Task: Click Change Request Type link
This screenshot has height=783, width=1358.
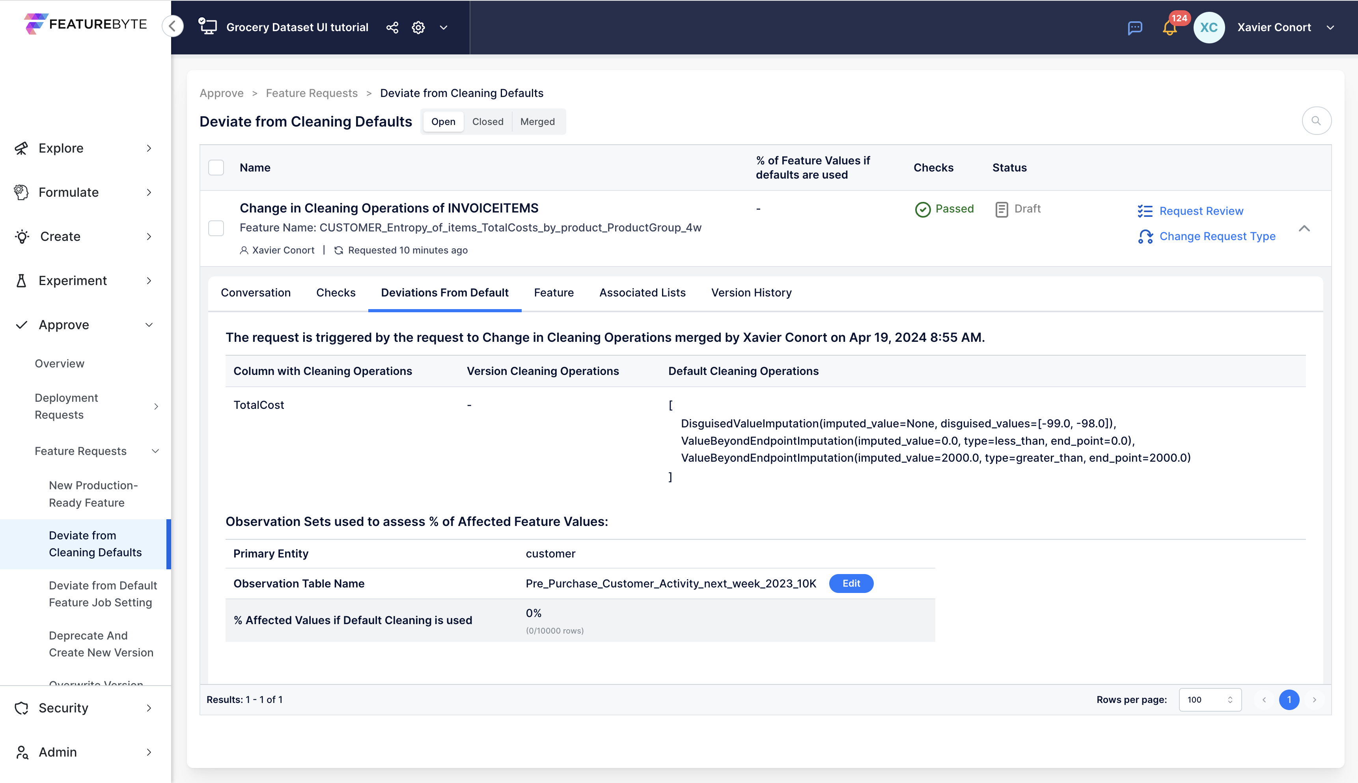Action: coord(1217,236)
